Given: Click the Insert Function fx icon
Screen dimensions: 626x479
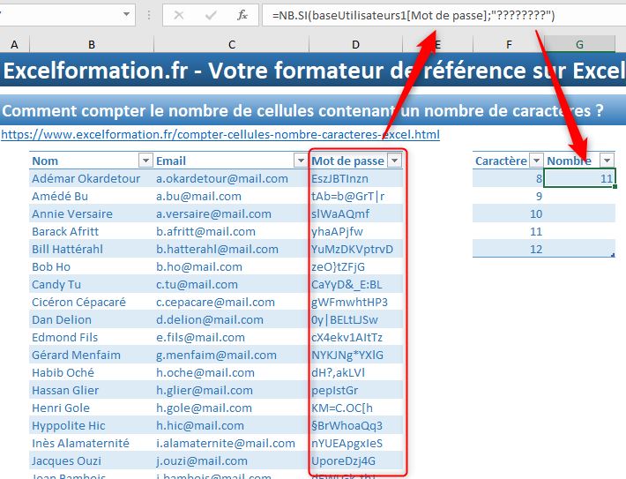Looking at the screenshot, I should [242, 16].
